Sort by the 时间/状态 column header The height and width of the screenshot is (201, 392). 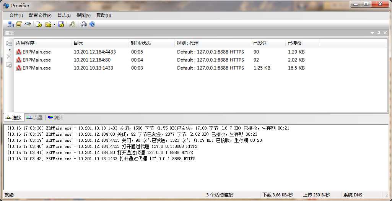(151, 43)
